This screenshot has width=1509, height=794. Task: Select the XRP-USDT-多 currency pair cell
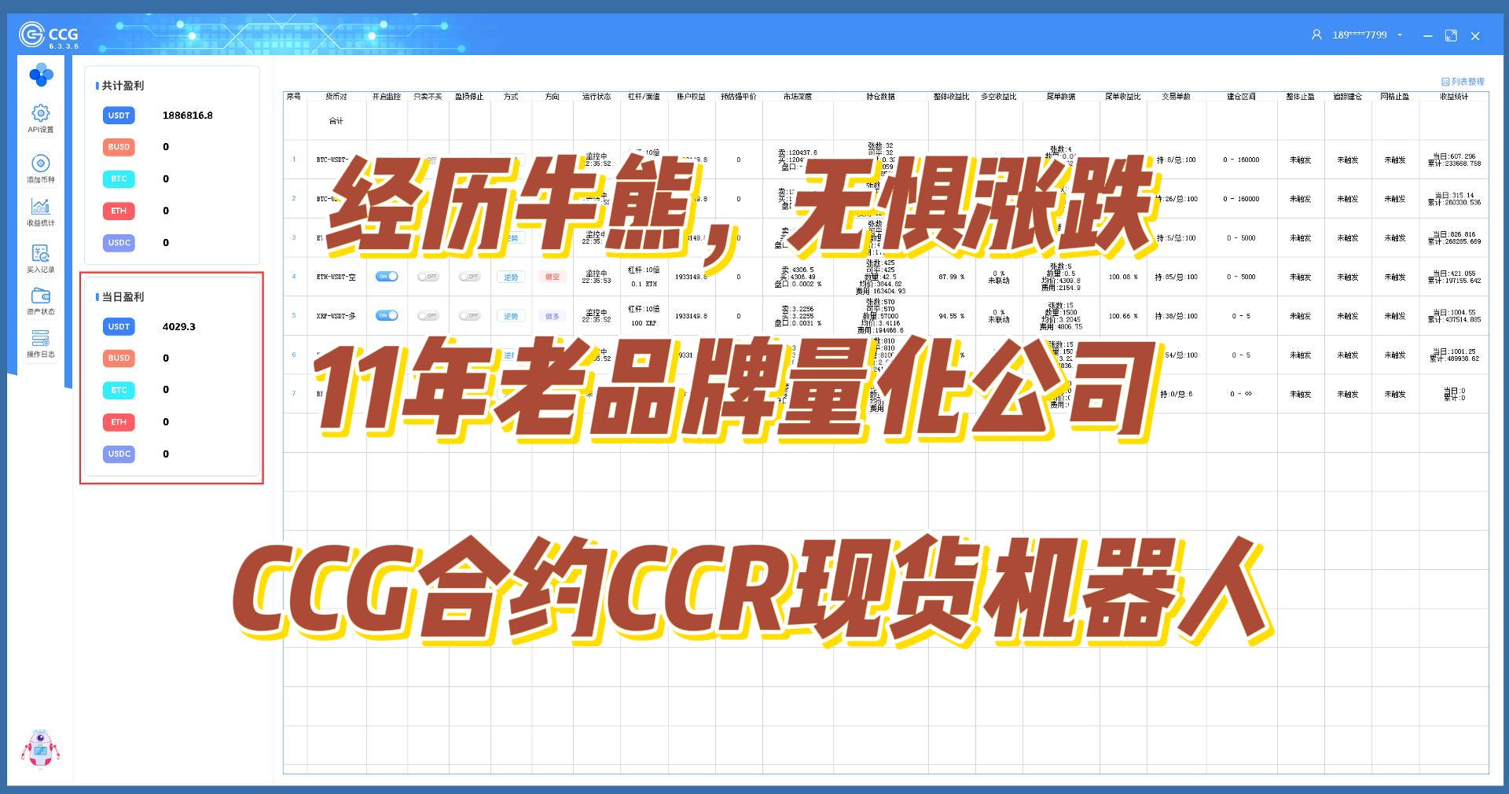coord(336,316)
